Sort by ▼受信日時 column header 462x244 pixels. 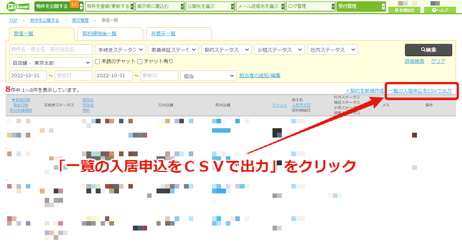[x=21, y=100]
